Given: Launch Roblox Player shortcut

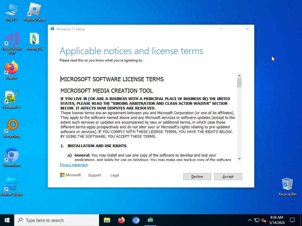Looking at the screenshot, I should coord(35,12).
